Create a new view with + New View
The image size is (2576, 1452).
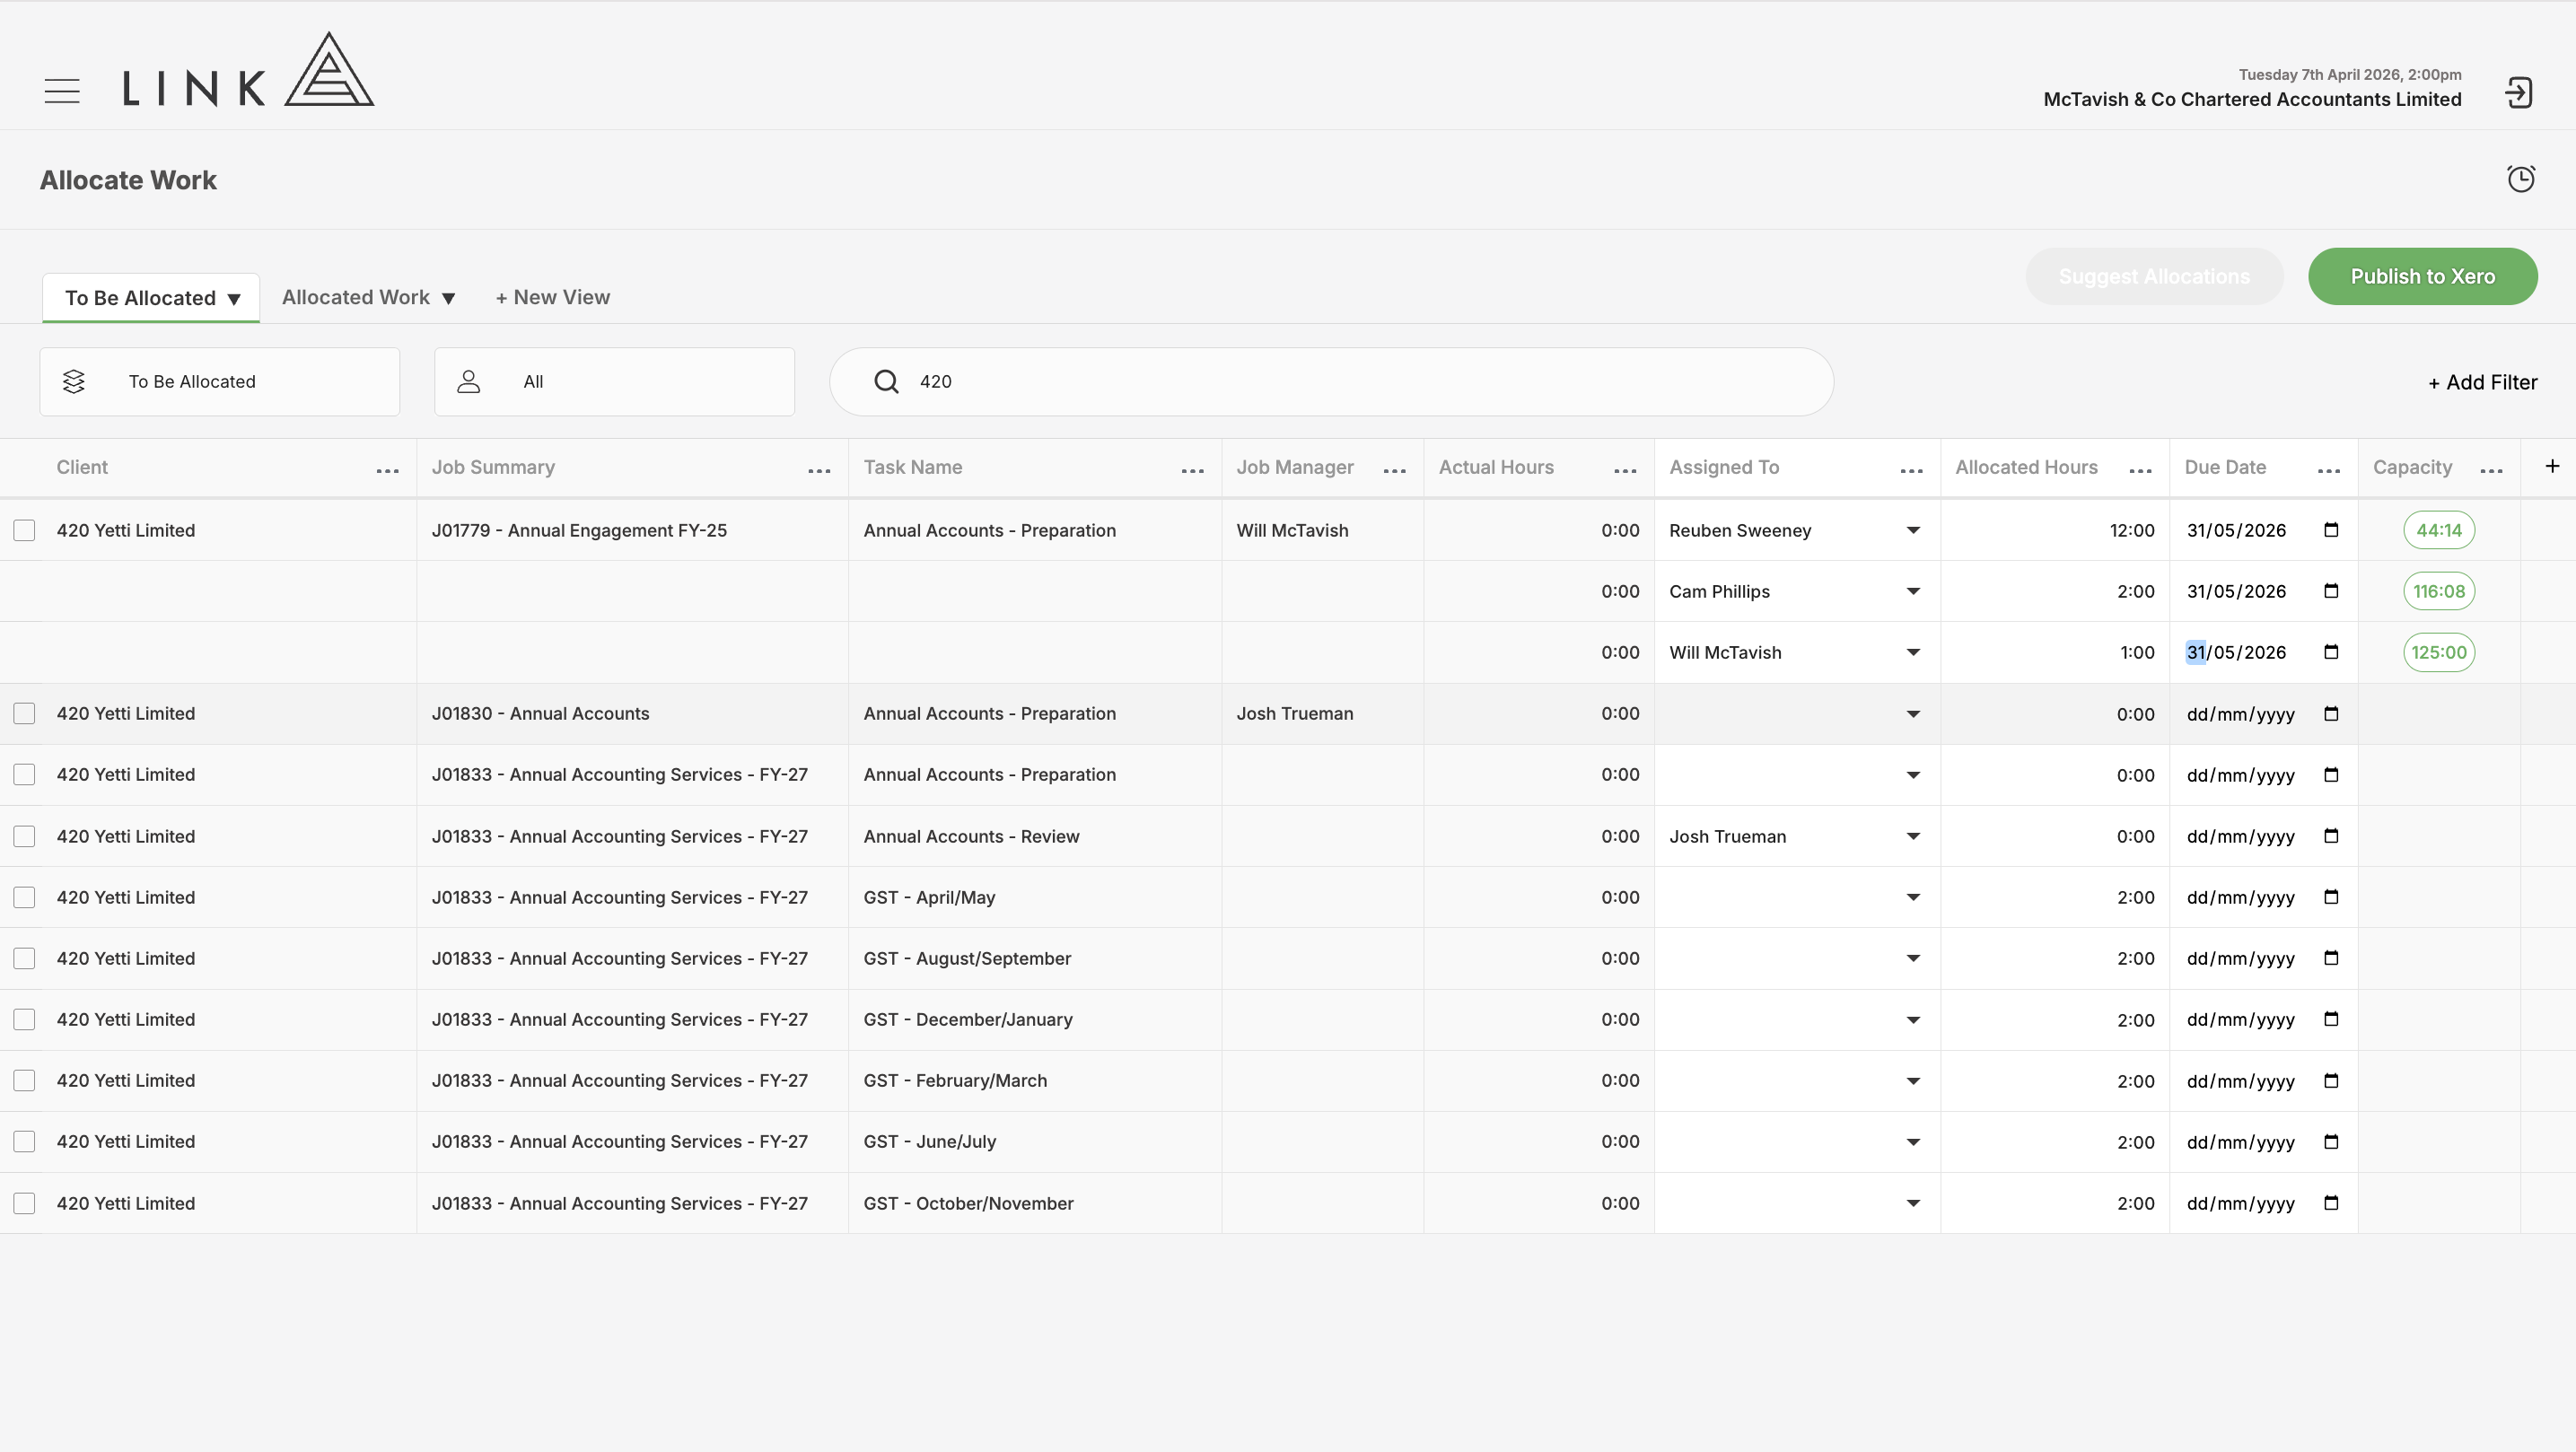[553, 298]
